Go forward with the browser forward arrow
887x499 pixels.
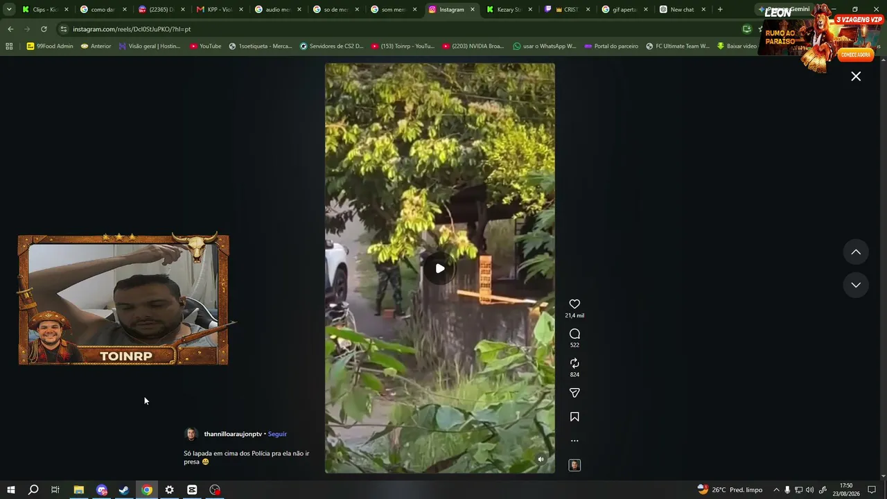click(x=27, y=29)
